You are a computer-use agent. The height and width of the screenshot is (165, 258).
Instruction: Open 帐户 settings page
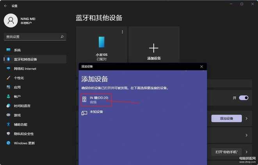click(x=35, y=97)
